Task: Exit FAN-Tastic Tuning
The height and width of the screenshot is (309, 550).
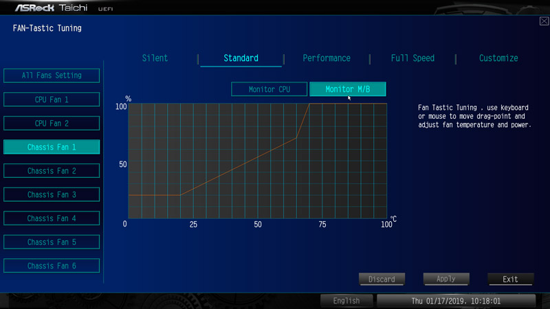Action: [510, 279]
